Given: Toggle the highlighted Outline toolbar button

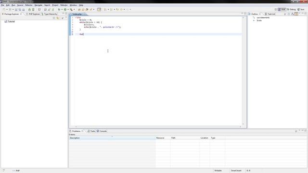Looking at the screenshot, I should pyautogui.click(x=296, y=14).
